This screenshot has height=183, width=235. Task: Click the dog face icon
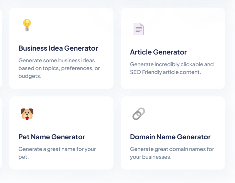tap(27, 114)
